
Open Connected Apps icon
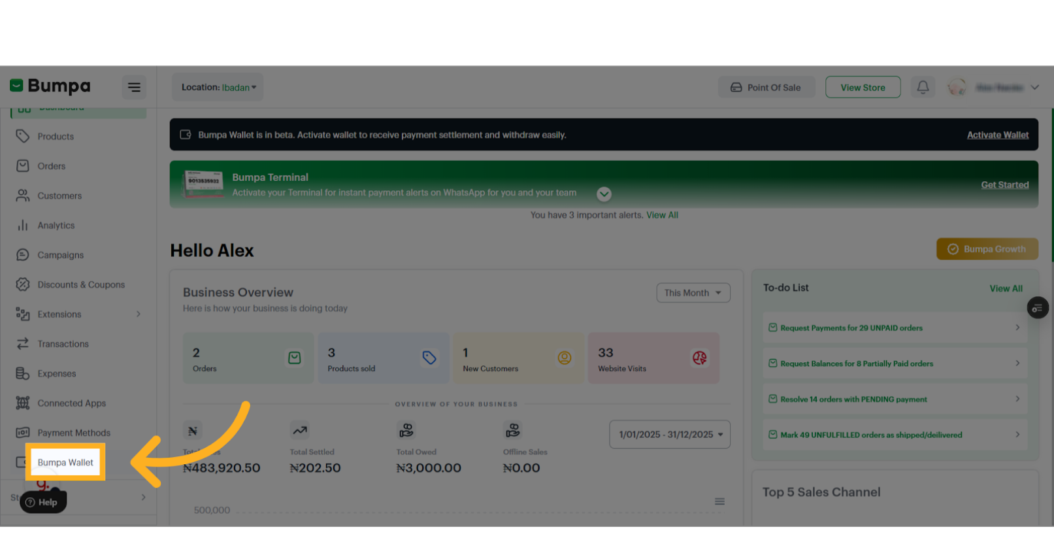tap(23, 403)
